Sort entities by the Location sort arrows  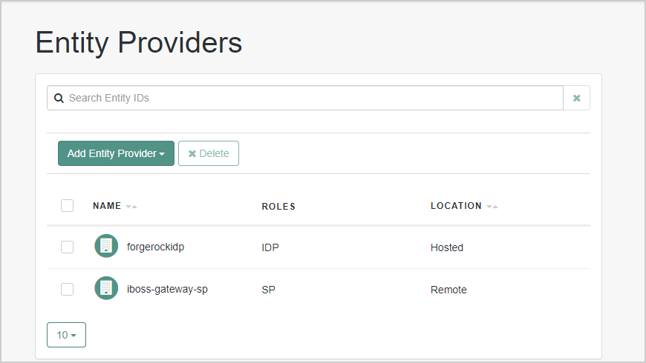492,207
